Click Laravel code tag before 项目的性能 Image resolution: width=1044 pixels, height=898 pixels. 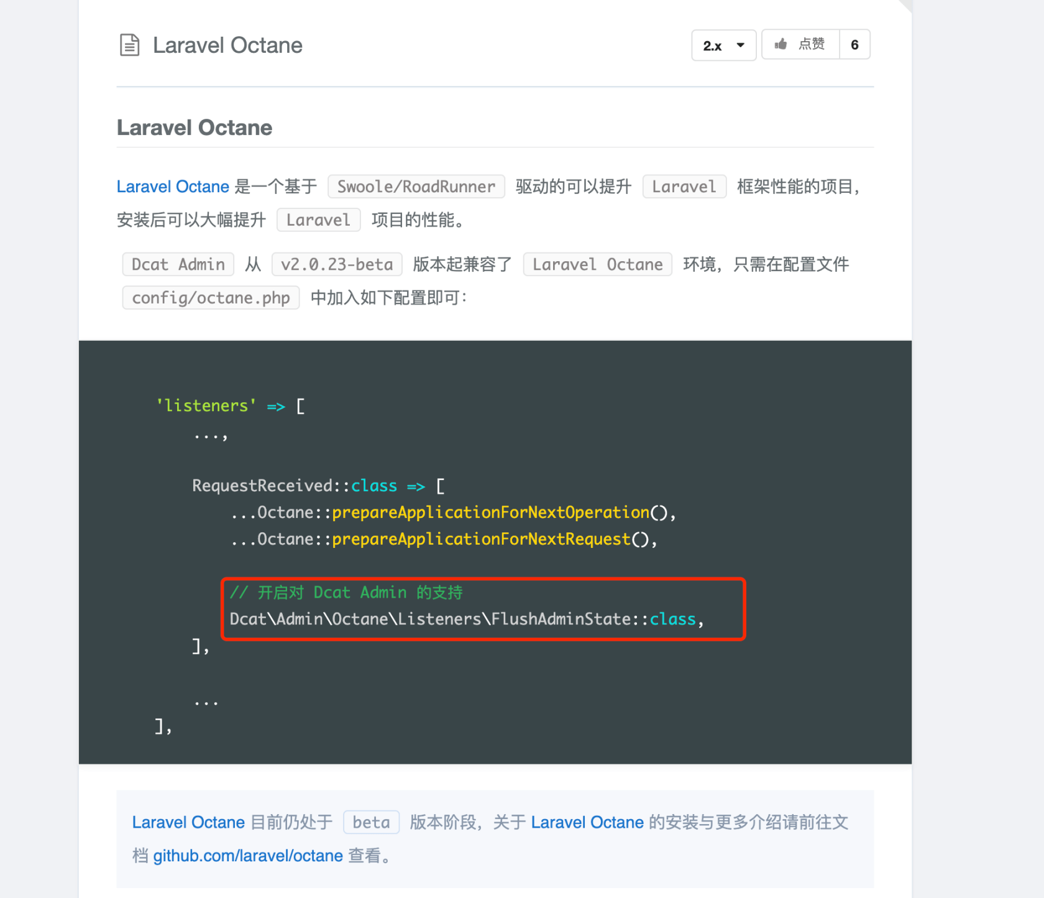(x=319, y=220)
